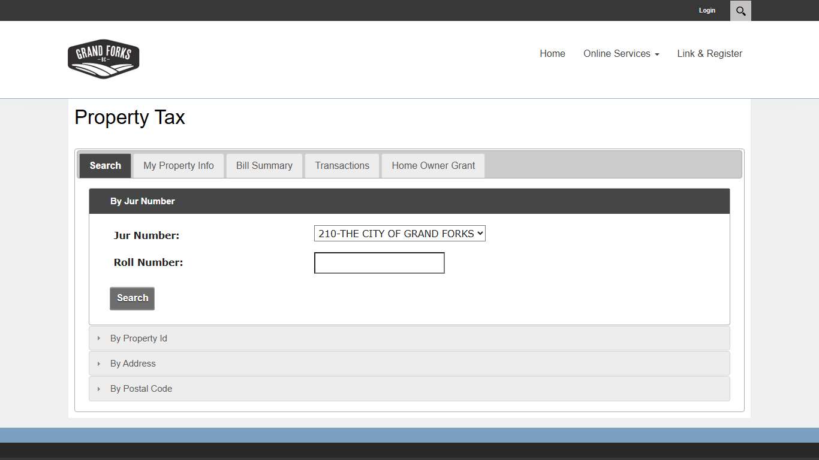
Task: Click inside the Roll Number field
Action: (x=379, y=262)
